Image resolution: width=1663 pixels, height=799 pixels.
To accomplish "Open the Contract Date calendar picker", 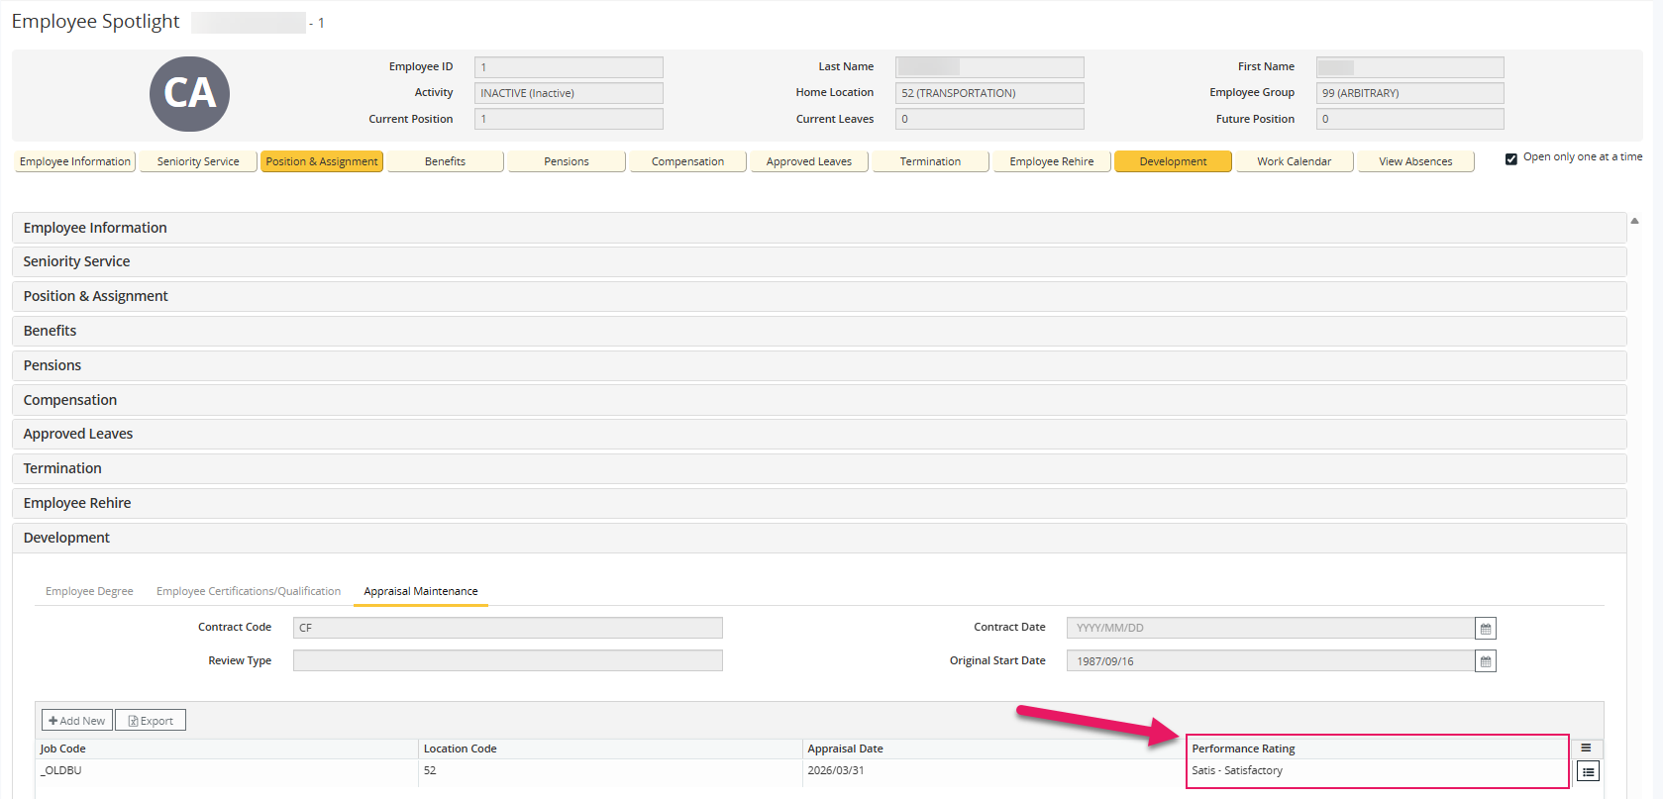I will pos(1485,629).
